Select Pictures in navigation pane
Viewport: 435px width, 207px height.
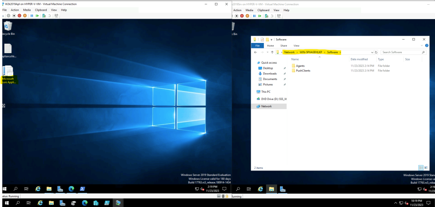click(266, 84)
